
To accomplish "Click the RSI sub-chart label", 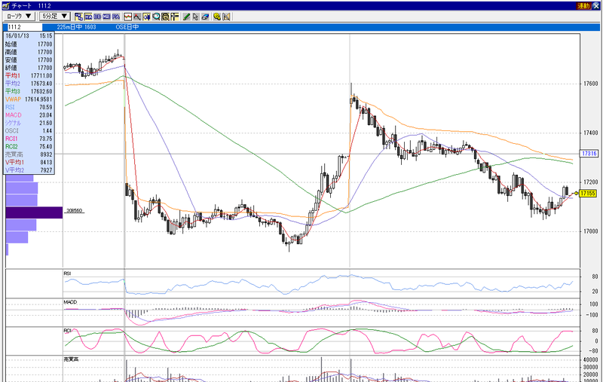I will pos(67,274).
